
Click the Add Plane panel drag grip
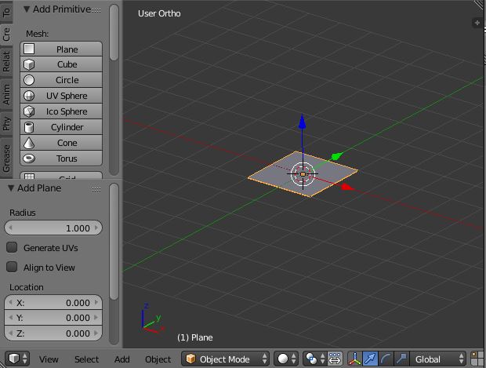point(96,189)
